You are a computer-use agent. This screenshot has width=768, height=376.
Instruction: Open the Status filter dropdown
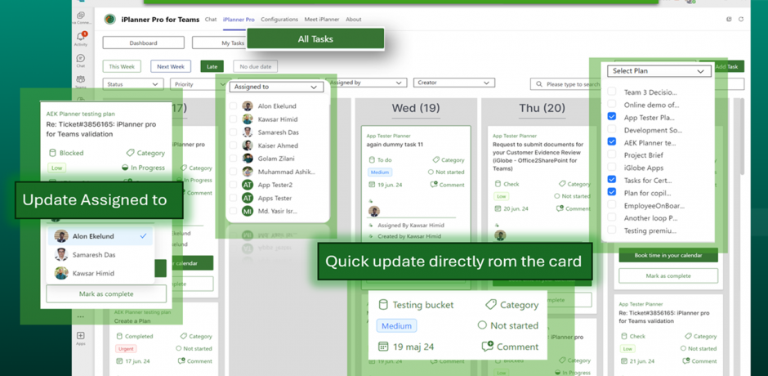132,84
